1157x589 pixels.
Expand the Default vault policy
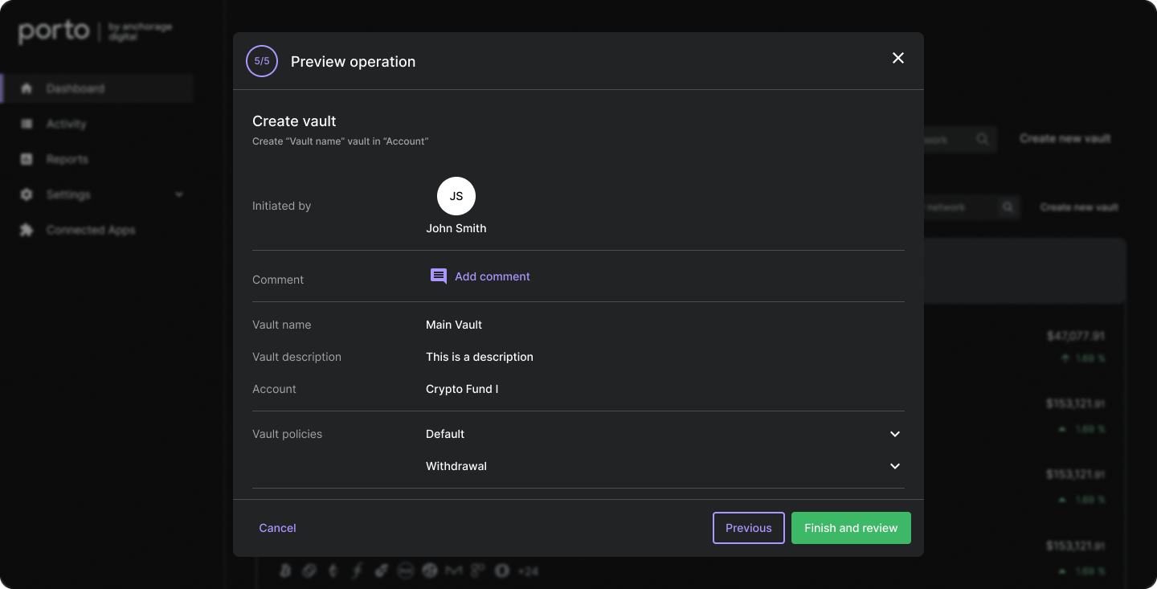click(895, 434)
